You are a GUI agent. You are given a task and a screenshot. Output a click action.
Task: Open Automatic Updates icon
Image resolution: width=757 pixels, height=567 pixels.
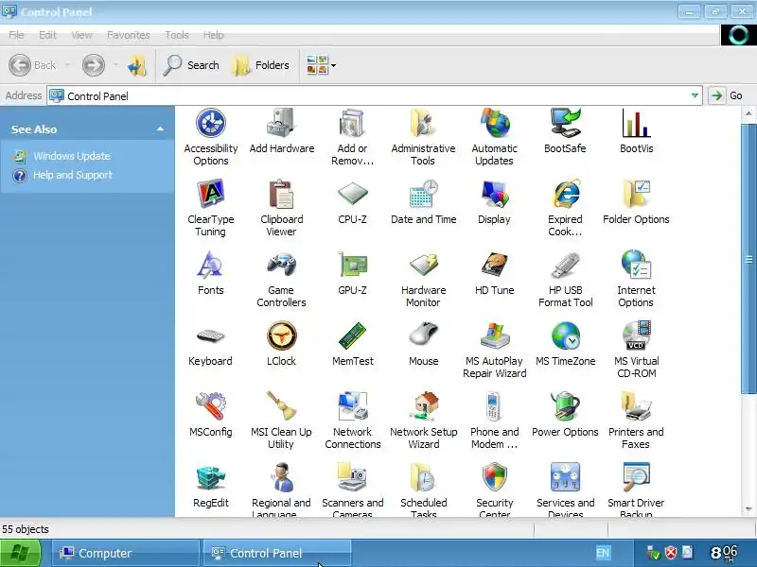[x=494, y=124]
